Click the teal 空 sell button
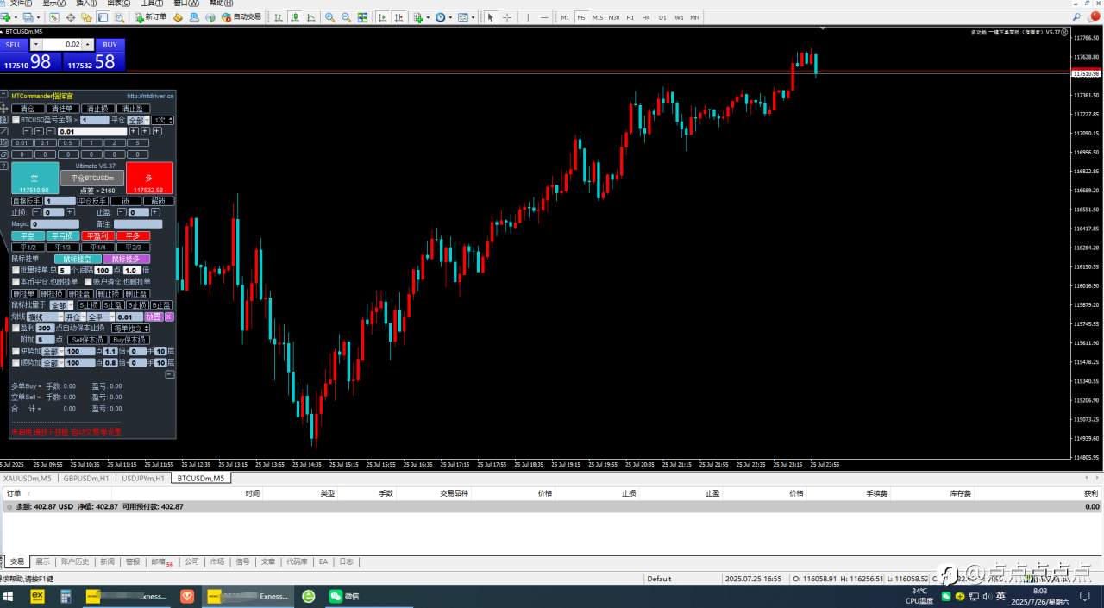This screenshot has height=608, width=1104. pos(34,178)
